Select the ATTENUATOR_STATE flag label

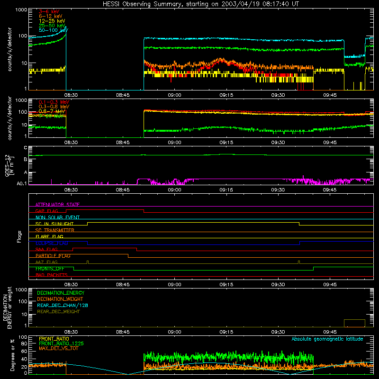tap(57, 205)
